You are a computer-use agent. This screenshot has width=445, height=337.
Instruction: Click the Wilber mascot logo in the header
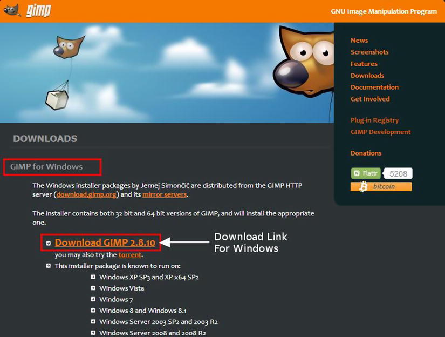[x=12, y=10]
